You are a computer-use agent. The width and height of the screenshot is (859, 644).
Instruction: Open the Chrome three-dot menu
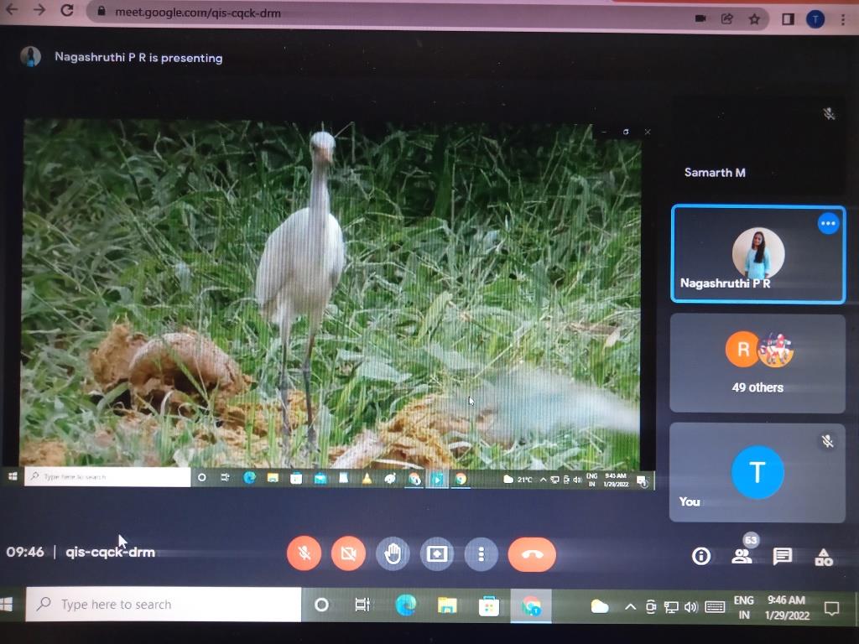tap(843, 20)
